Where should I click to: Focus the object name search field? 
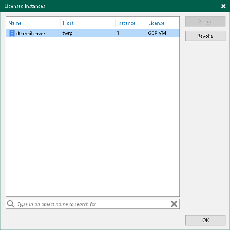pos(93,204)
